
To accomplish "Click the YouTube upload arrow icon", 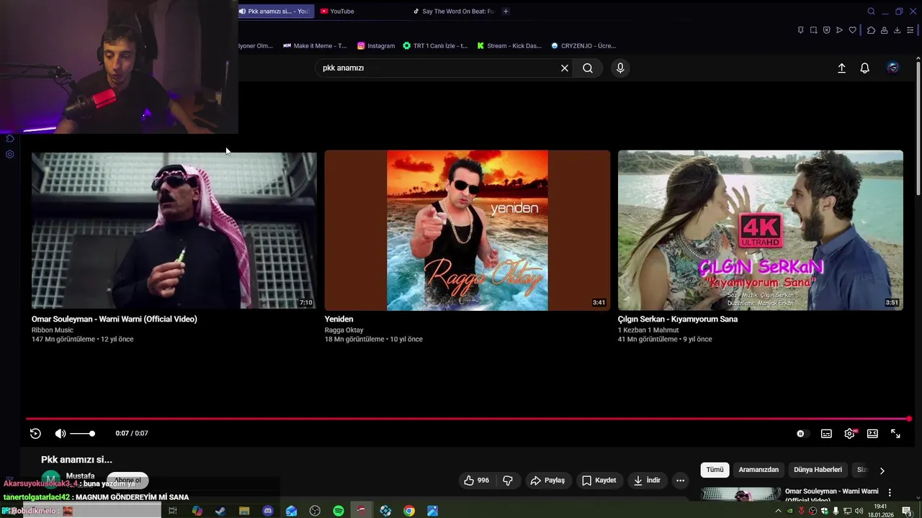I will click(841, 68).
